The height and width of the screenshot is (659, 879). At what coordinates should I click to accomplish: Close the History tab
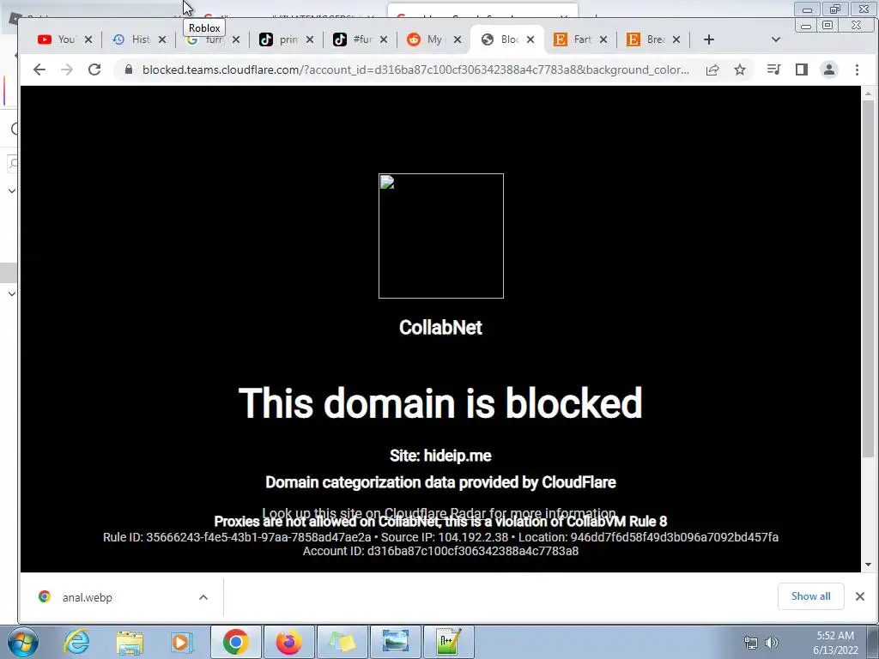click(162, 39)
